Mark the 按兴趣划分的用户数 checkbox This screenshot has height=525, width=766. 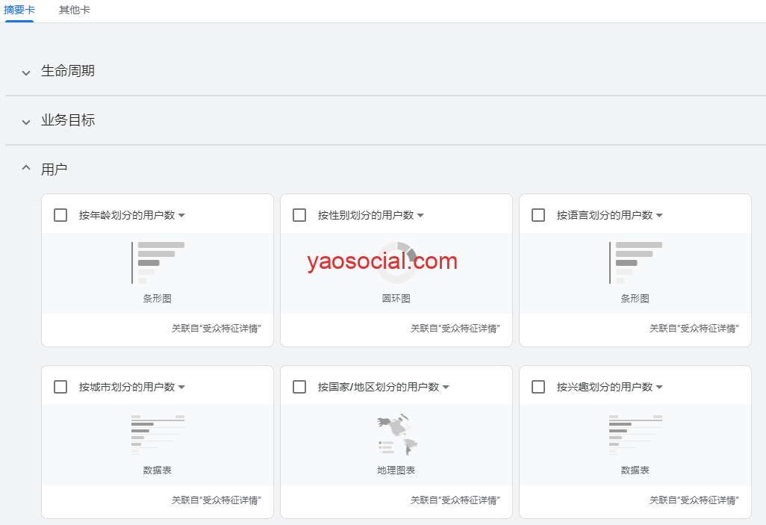[538, 387]
